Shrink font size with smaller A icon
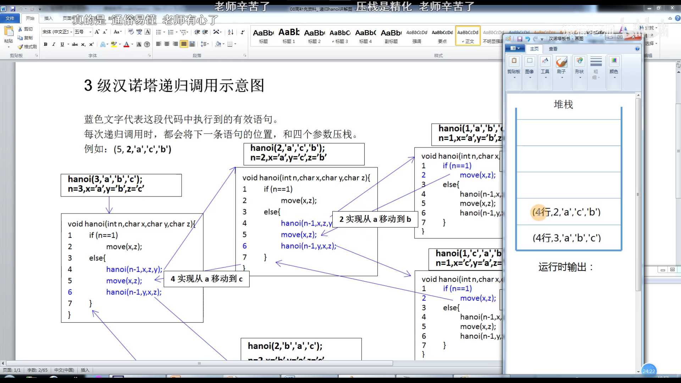Screen dimensions: 681x383 (105, 32)
